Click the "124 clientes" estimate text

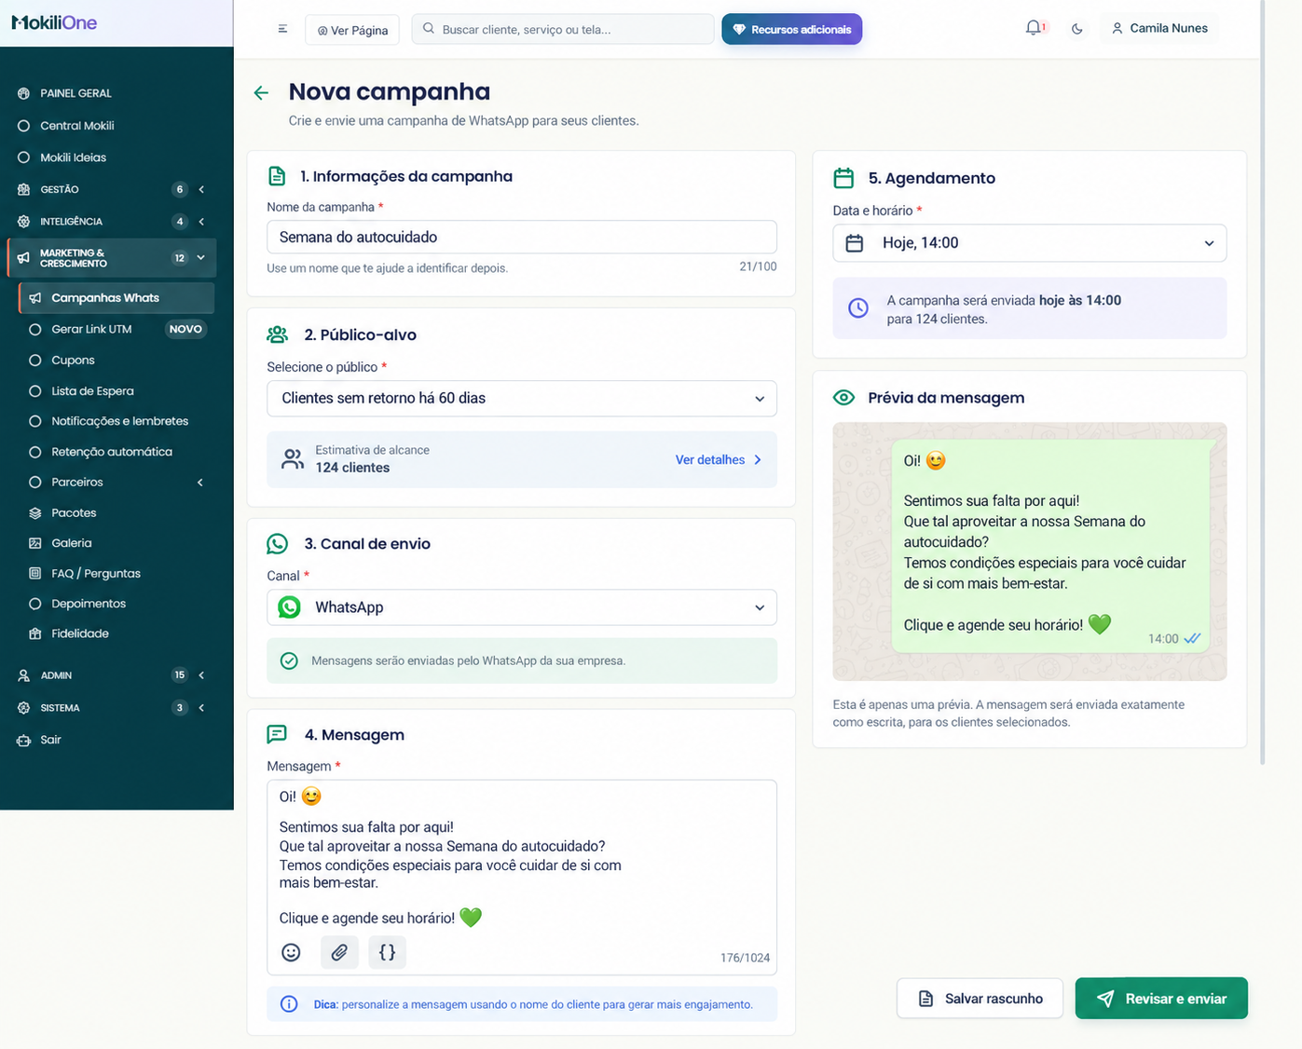tap(352, 469)
